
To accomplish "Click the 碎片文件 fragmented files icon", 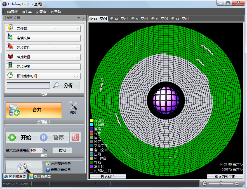I will [x=10, y=46].
